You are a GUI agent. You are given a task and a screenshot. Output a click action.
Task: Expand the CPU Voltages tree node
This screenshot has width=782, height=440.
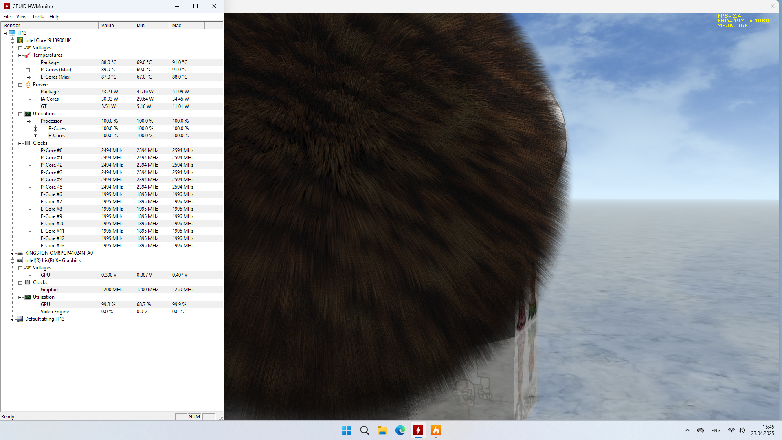20,48
